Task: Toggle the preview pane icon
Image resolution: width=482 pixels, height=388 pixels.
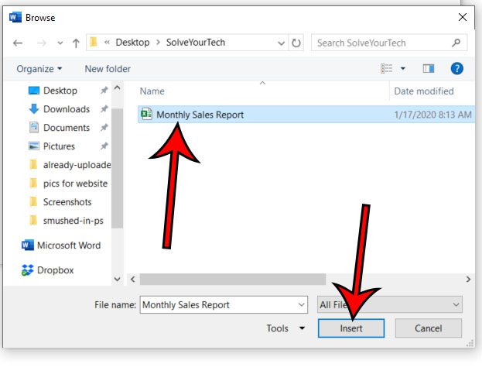Action: [x=428, y=69]
